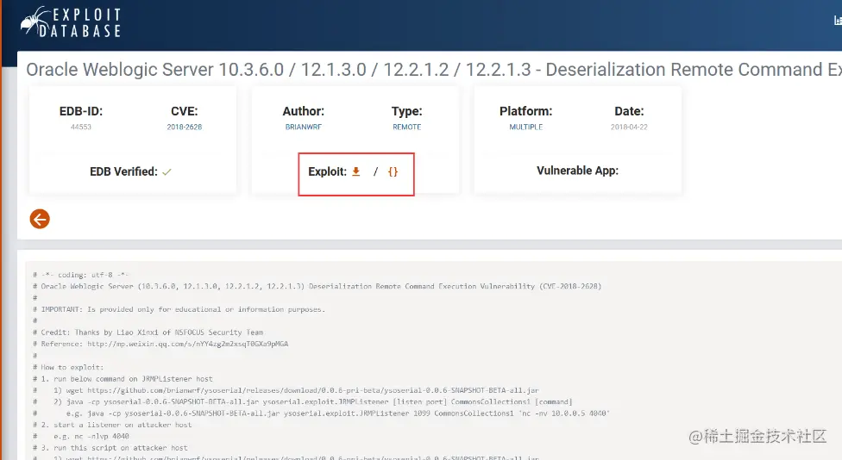The height and width of the screenshot is (460, 842).
Task: Select the date 2018-04-22
Action: pyautogui.click(x=629, y=127)
